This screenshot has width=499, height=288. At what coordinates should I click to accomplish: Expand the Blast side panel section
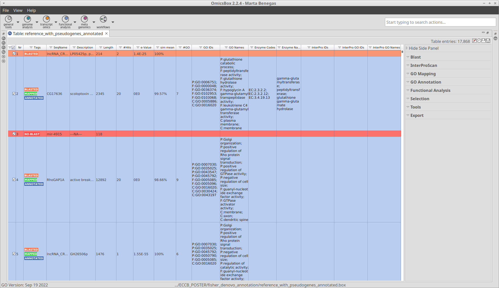415,57
